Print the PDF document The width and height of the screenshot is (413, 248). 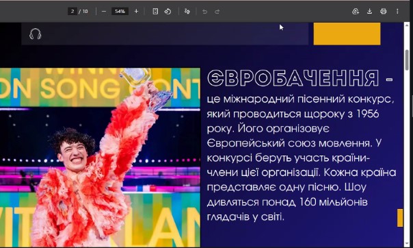point(383,12)
